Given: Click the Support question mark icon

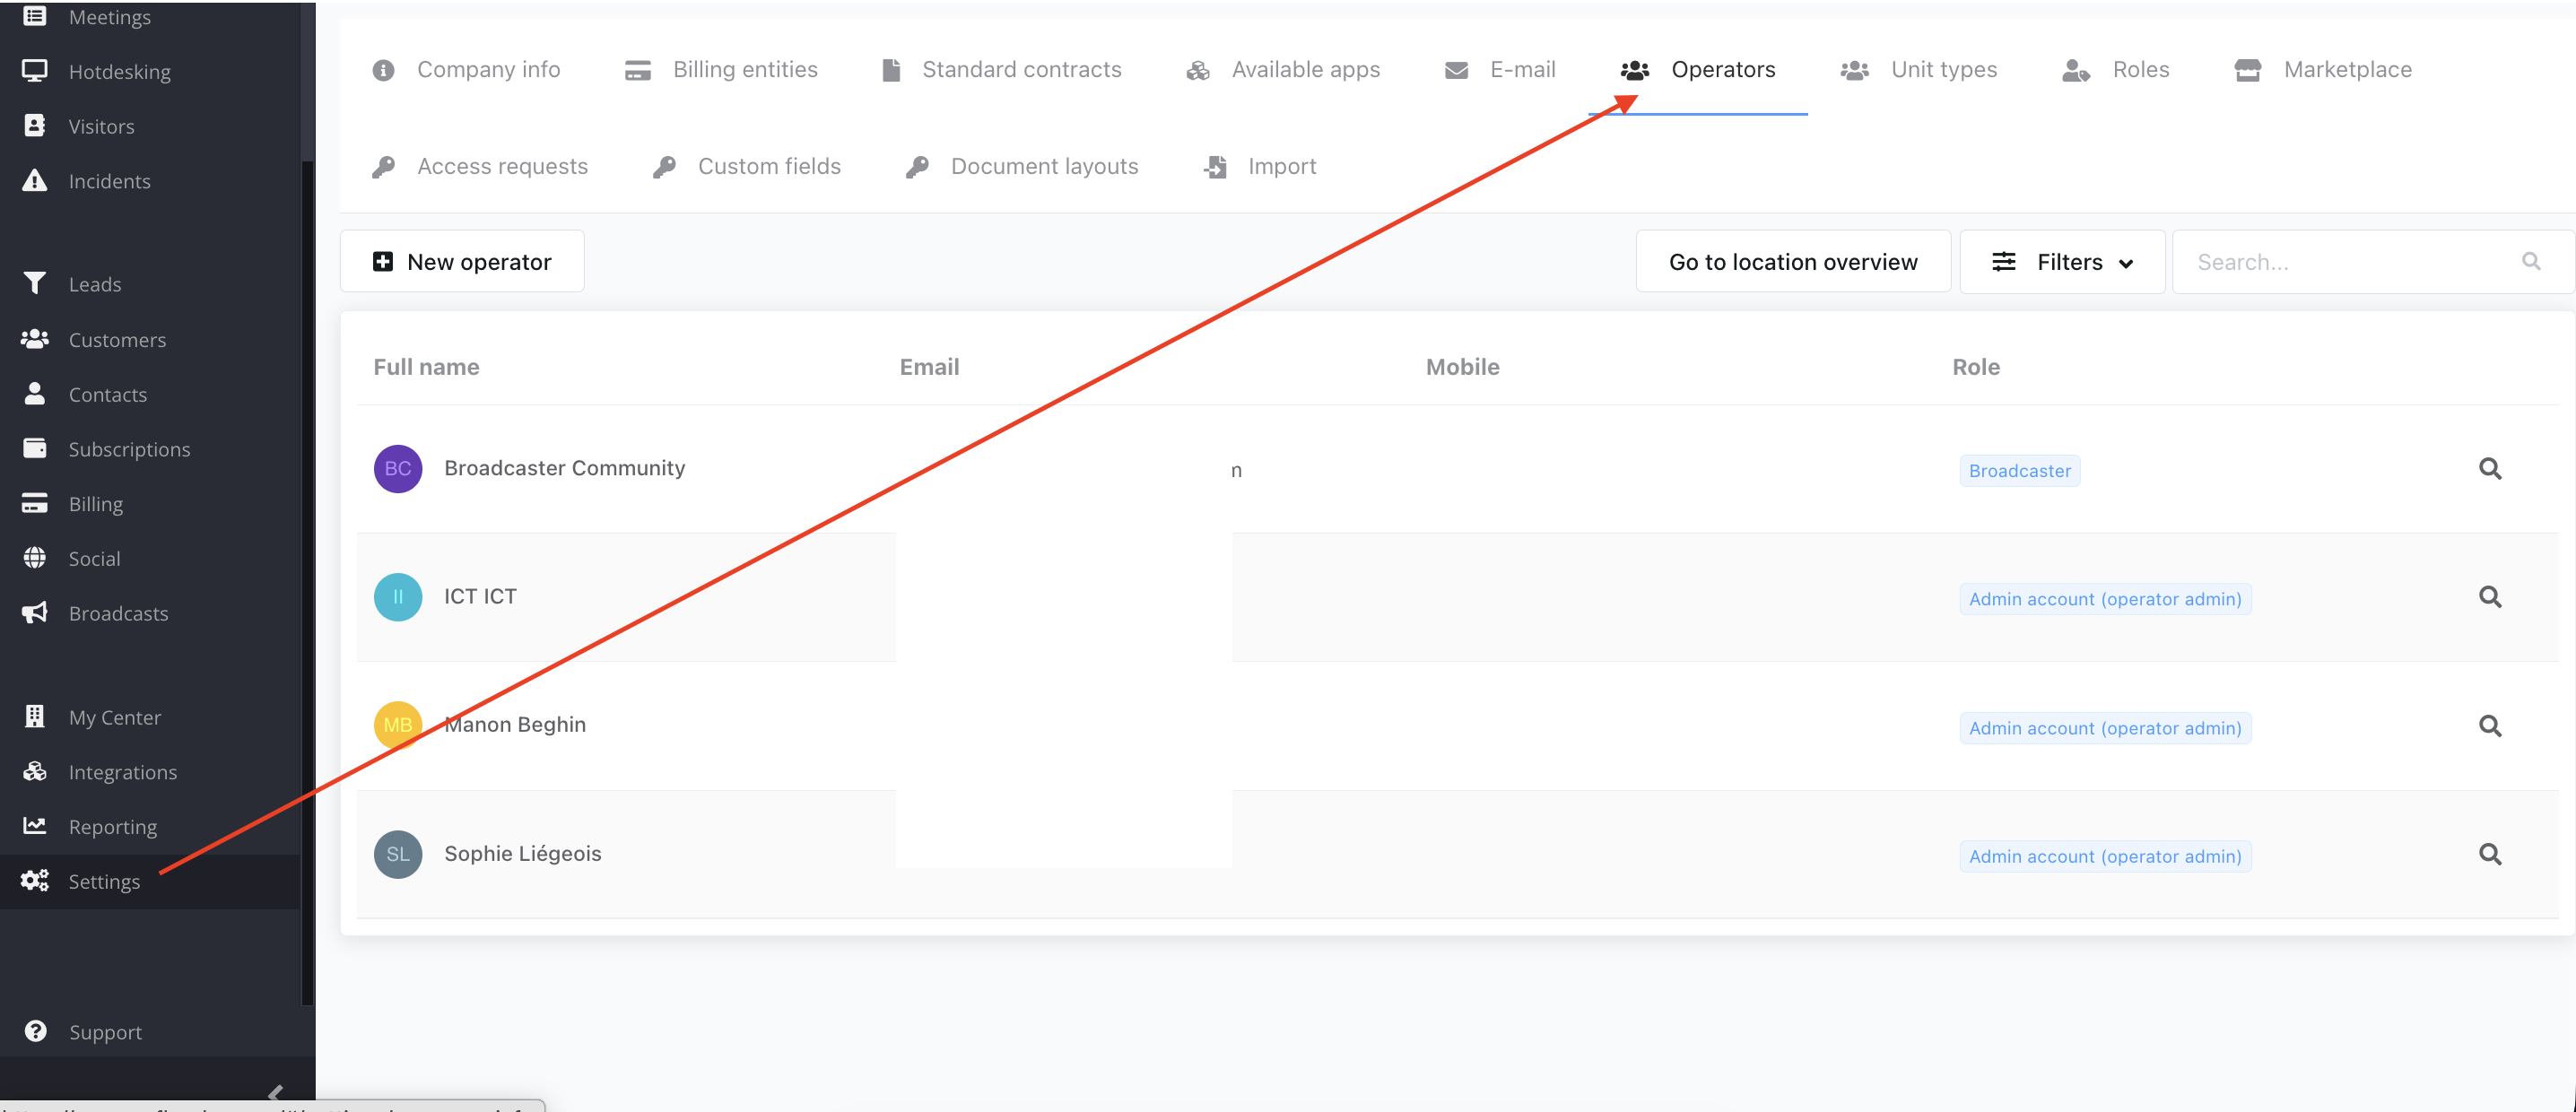Looking at the screenshot, I should tap(35, 1031).
